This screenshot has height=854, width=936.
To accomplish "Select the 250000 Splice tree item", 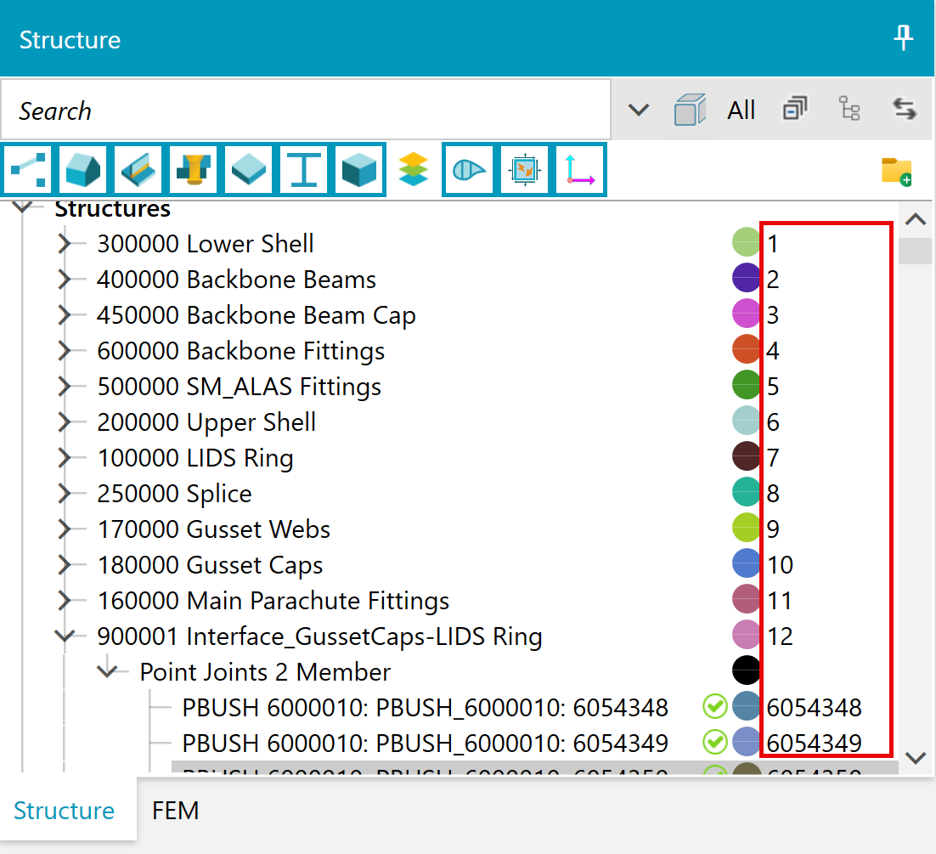I will [x=174, y=494].
